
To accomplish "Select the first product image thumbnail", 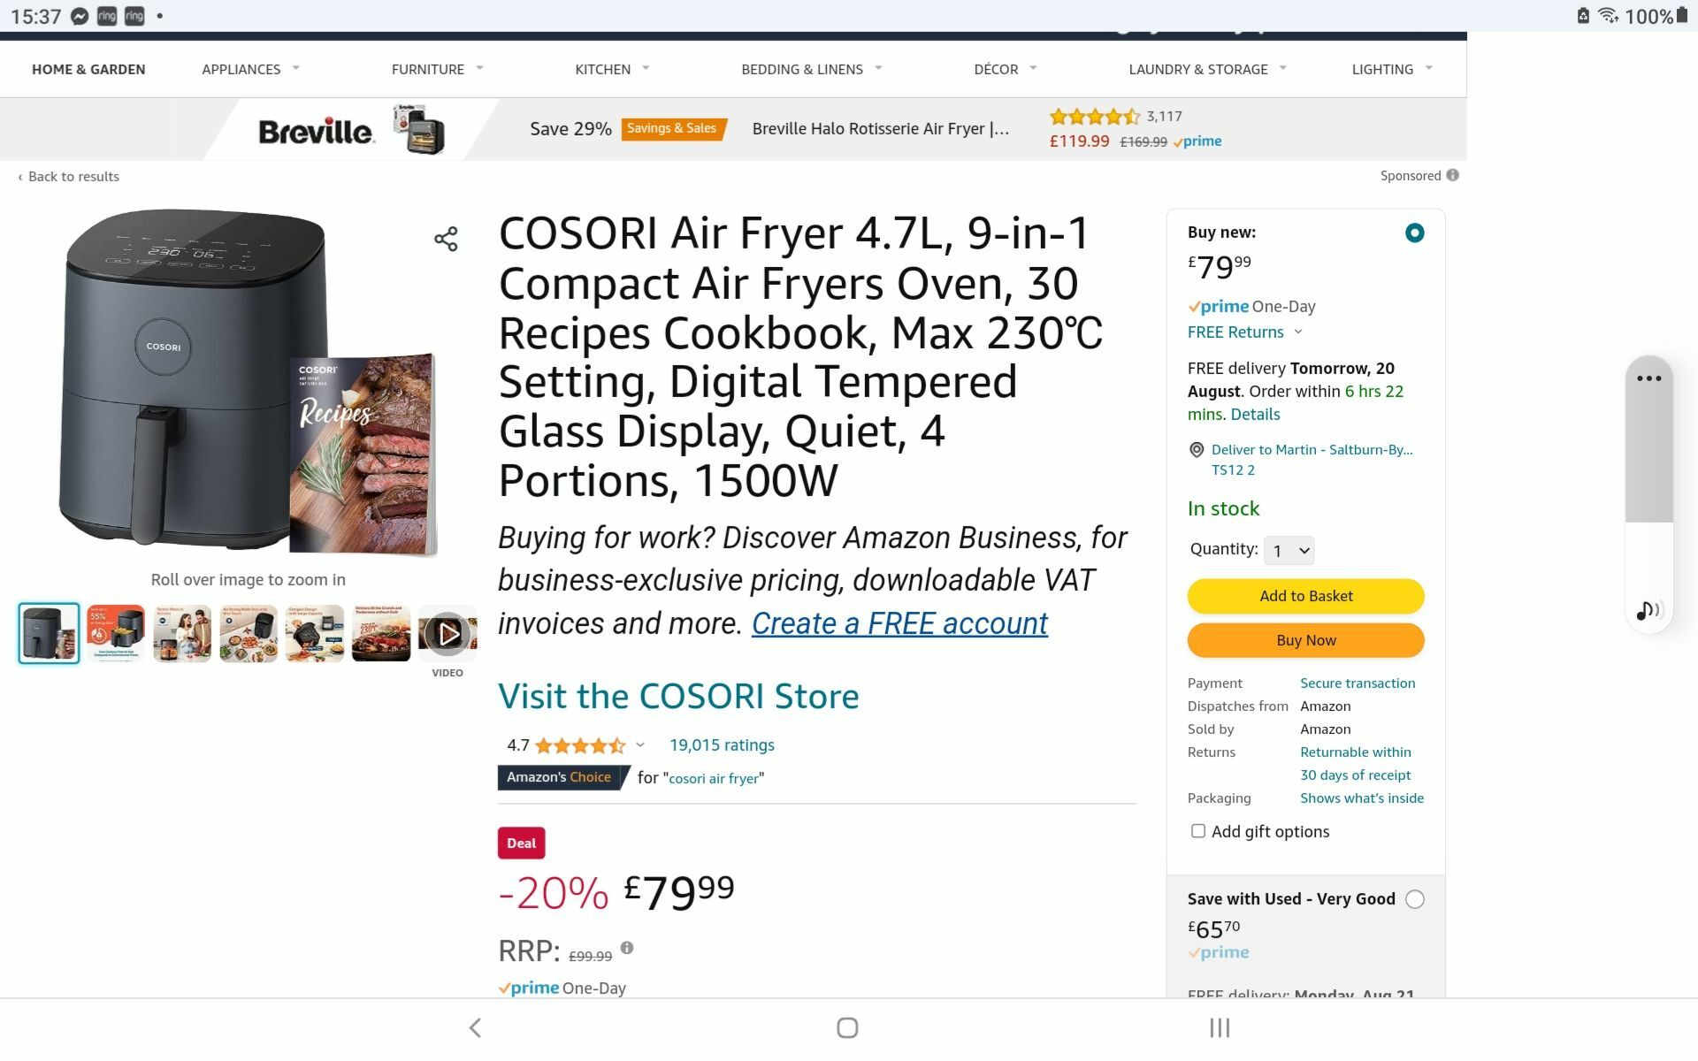I will pyautogui.click(x=48, y=632).
